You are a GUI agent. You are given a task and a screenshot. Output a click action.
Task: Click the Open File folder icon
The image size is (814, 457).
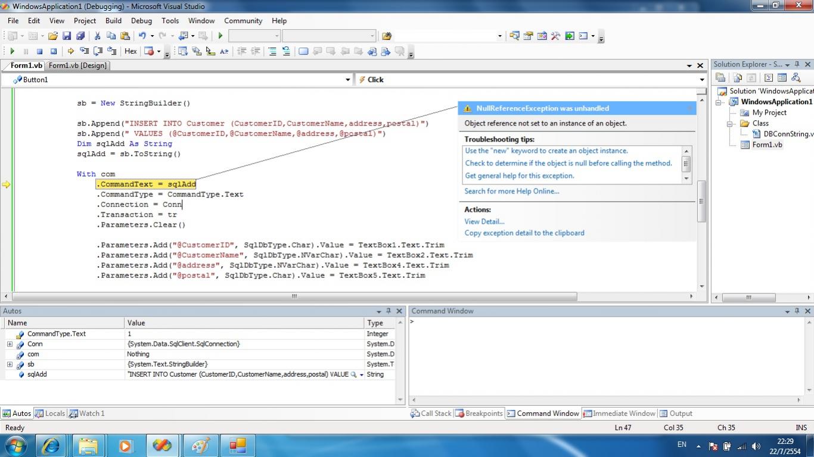pos(53,36)
